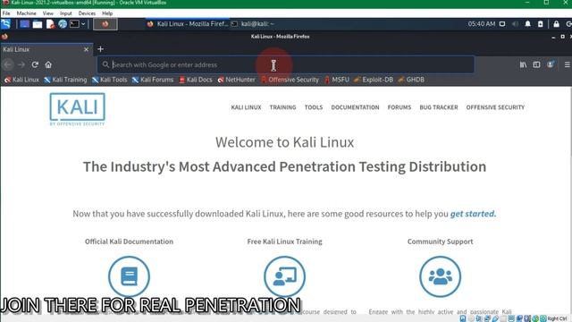Screen dimensions: 572x322
Task: Open the power manager battery icon
Action: 540,24
